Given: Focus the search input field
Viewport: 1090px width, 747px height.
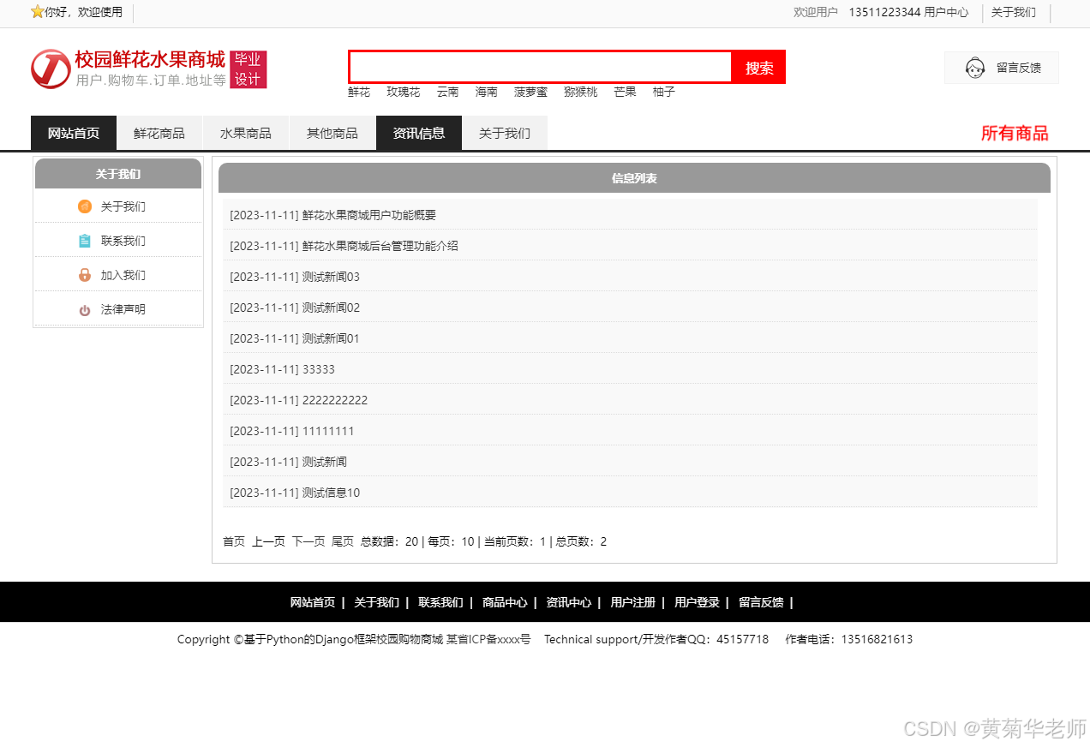Looking at the screenshot, I should coord(541,67).
